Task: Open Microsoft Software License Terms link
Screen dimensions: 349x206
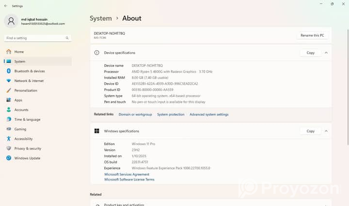Action: tap(129, 179)
